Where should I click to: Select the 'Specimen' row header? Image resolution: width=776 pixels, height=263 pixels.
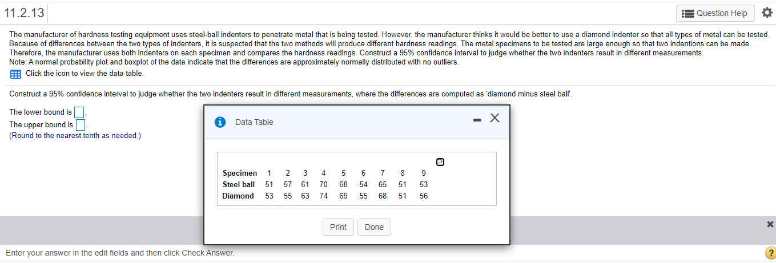pos(240,173)
